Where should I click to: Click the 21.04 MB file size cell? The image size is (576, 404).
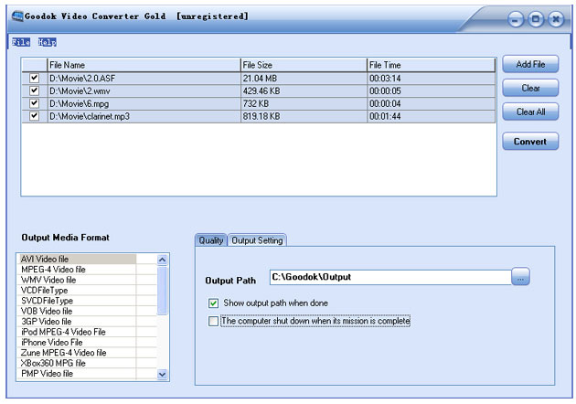tap(304, 79)
